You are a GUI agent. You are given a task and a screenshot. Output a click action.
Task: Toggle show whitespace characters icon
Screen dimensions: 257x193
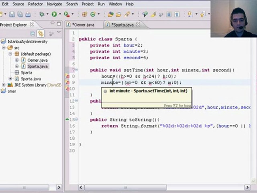coord(177,14)
